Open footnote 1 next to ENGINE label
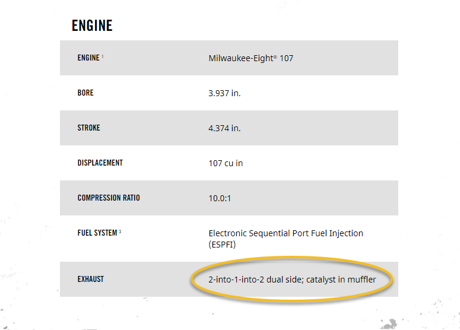 (103, 57)
